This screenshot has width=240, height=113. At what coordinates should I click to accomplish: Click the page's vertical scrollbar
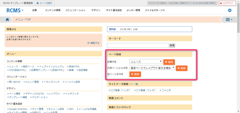pos(238,56)
